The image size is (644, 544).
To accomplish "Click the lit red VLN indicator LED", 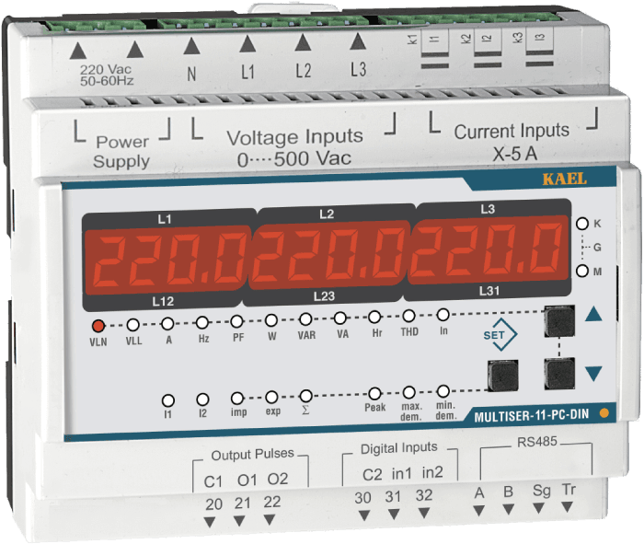I will 98,326.
